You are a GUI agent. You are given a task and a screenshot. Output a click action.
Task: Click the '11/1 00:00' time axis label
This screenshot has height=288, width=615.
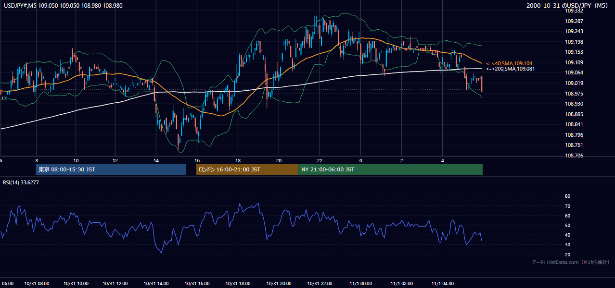click(360, 284)
